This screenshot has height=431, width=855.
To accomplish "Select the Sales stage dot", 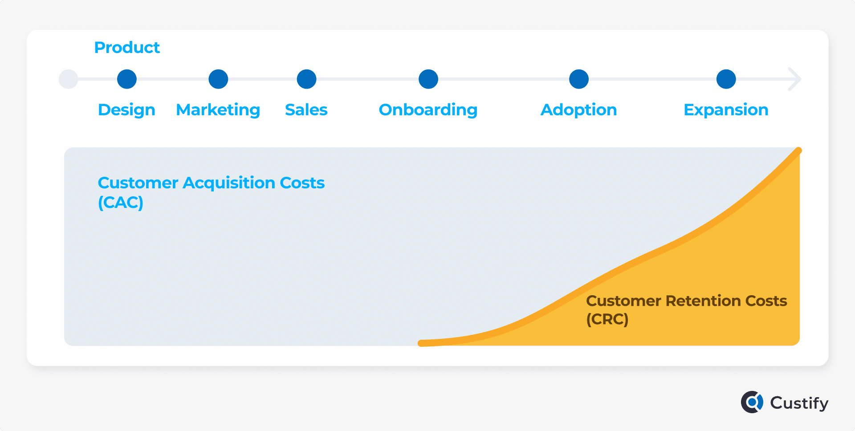I will point(307,79).
